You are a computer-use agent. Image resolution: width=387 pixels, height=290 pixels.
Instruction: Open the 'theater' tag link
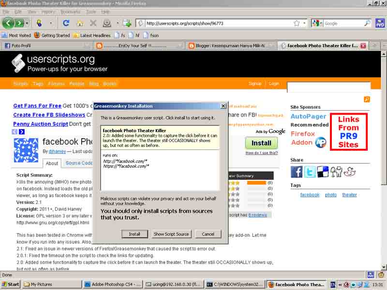tap(349, 195)
